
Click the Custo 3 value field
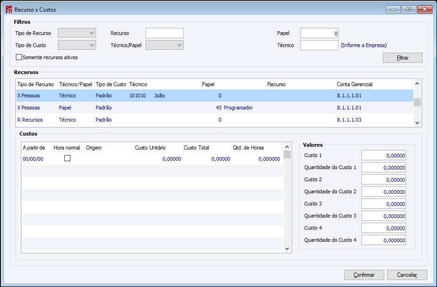click(384, 204)
